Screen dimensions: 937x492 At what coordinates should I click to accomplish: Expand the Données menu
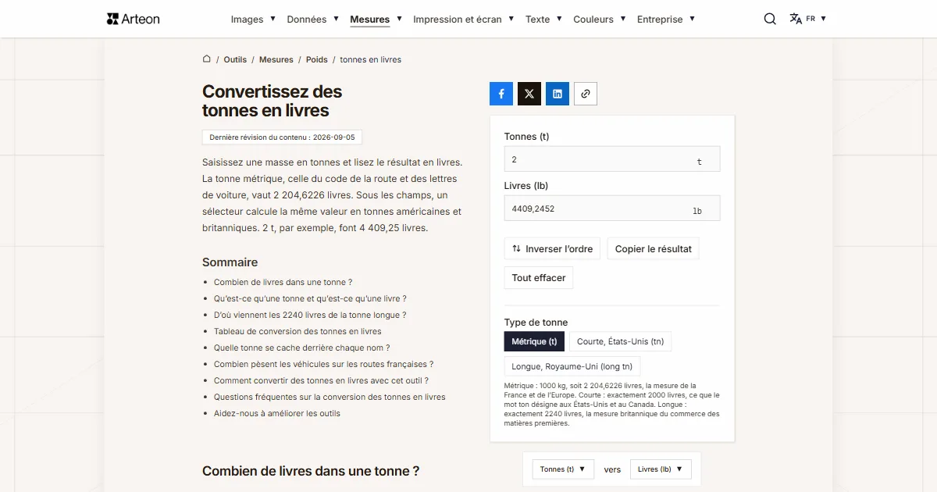point(312,20)
